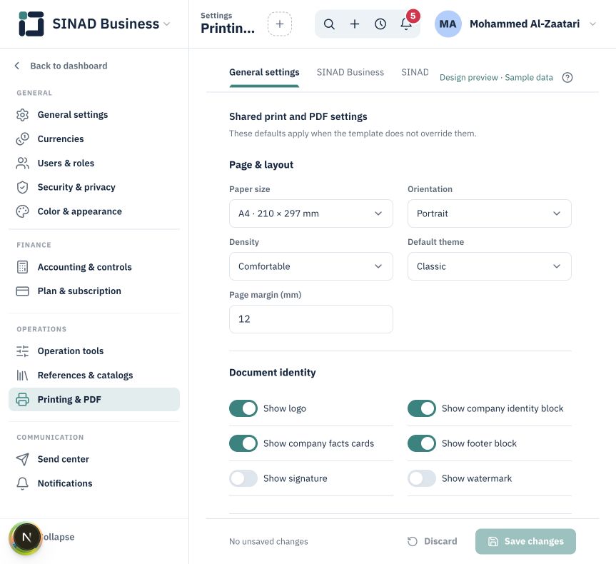
Task: Click the Discard button
Action: coord(433,541)
